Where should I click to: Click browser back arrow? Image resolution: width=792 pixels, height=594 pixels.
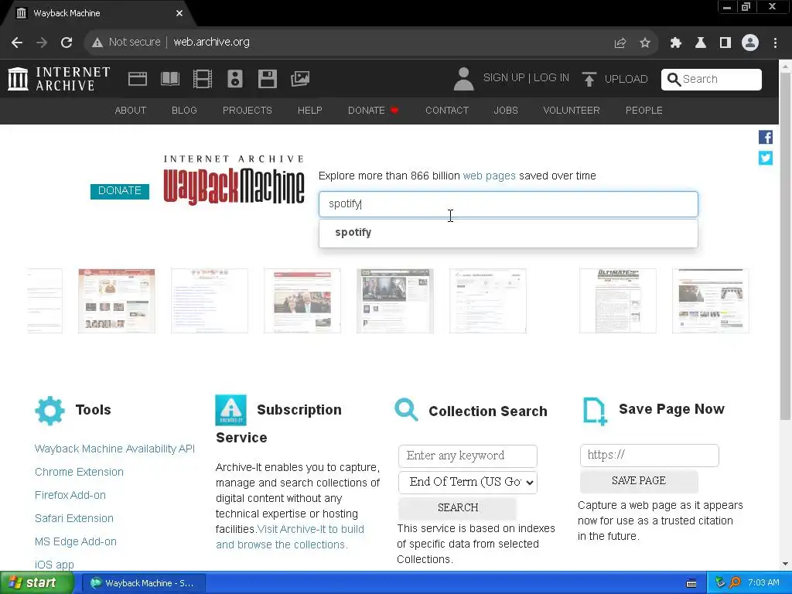(x=17, y=43)
